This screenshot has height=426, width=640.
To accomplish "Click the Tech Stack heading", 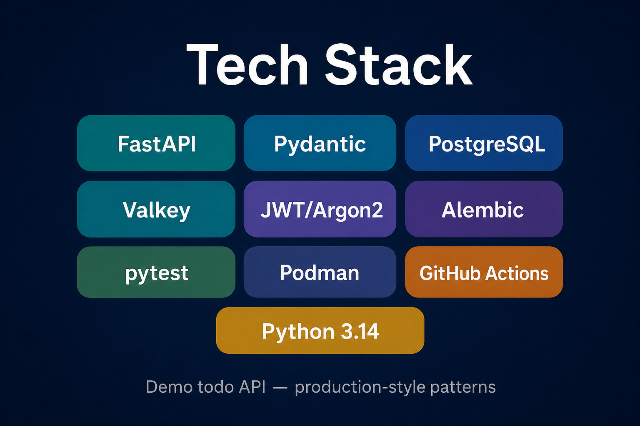I will pos(329,65).
